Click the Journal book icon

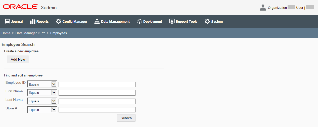(7, 21)
